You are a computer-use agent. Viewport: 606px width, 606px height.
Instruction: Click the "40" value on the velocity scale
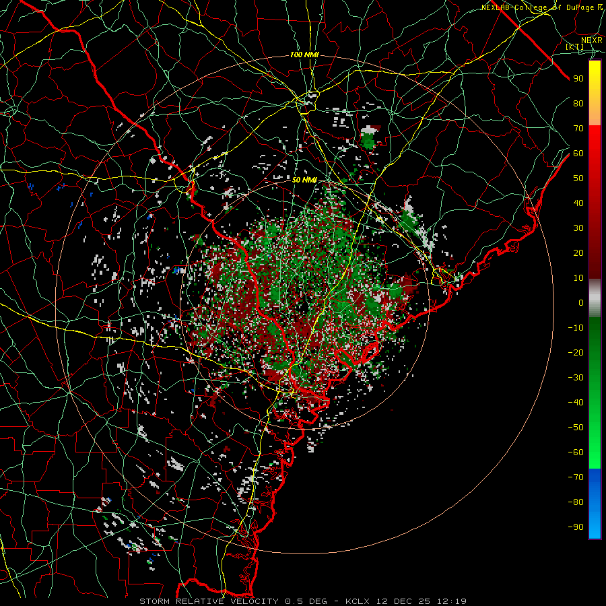578,203
